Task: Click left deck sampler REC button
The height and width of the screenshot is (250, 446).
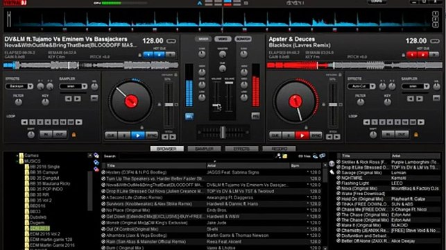Action: pyautogui.click(x=94, y=99)
